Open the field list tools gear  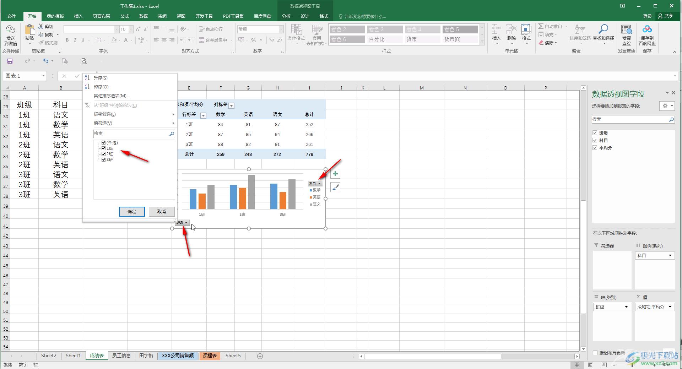coord(667,106)
